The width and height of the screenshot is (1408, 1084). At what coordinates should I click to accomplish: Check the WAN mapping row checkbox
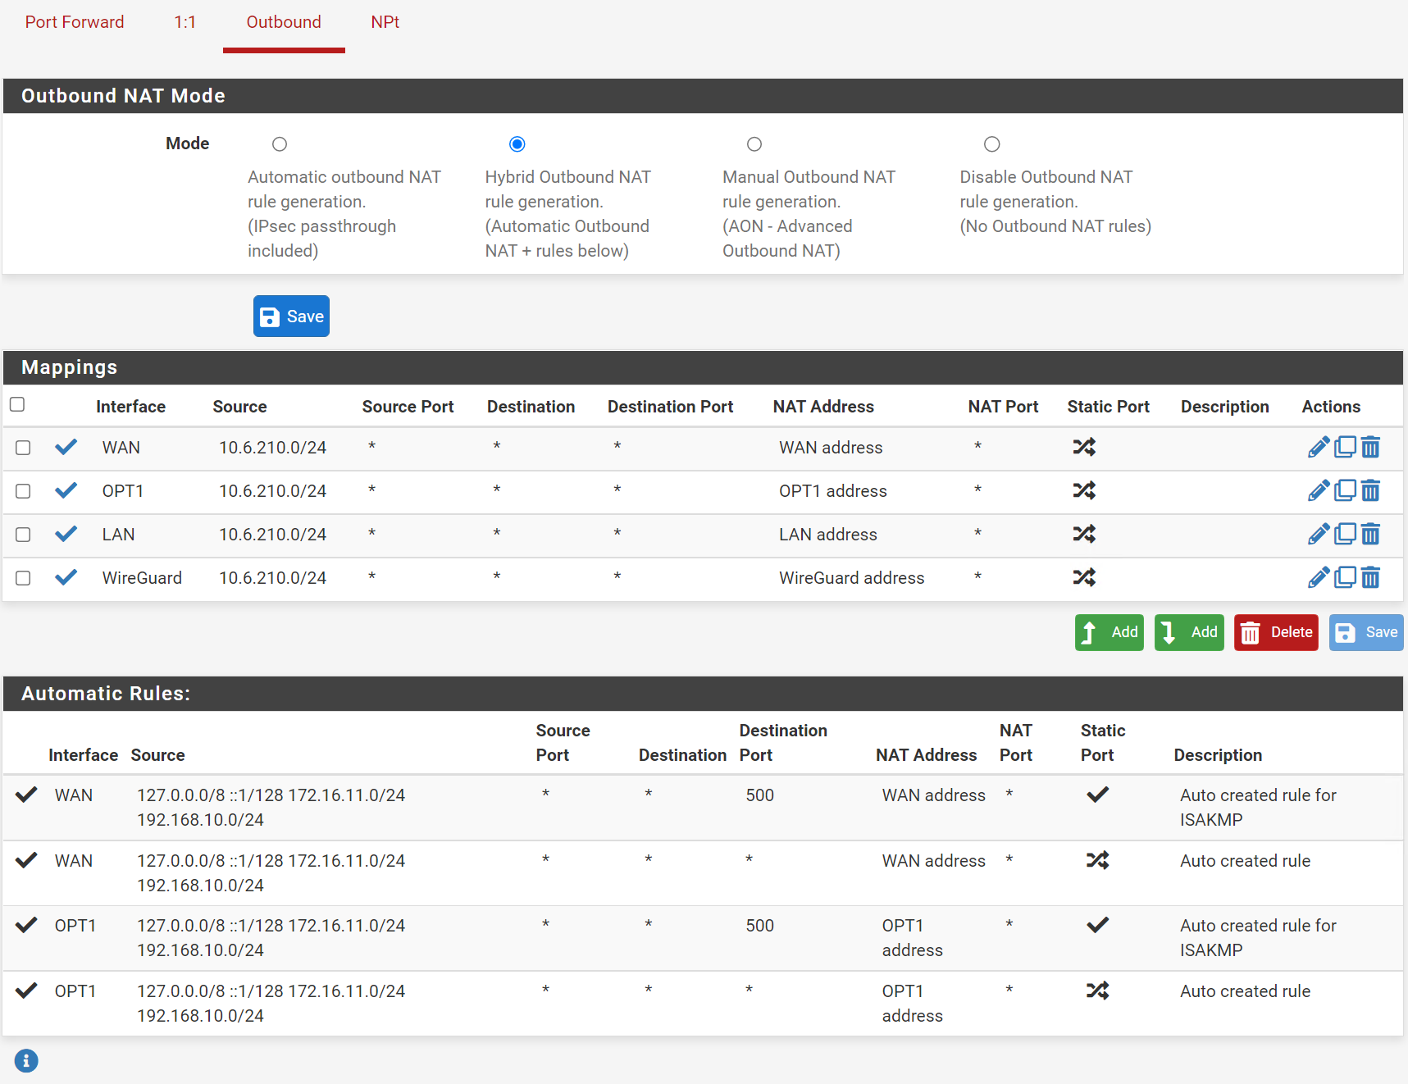[x=23, y=448]
